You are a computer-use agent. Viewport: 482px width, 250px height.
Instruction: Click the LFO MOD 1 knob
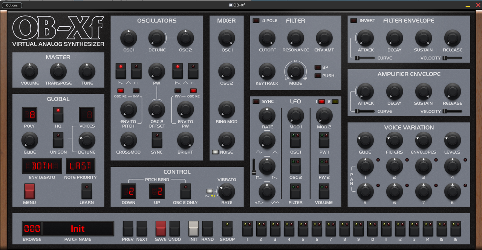(x=295, y=116)
